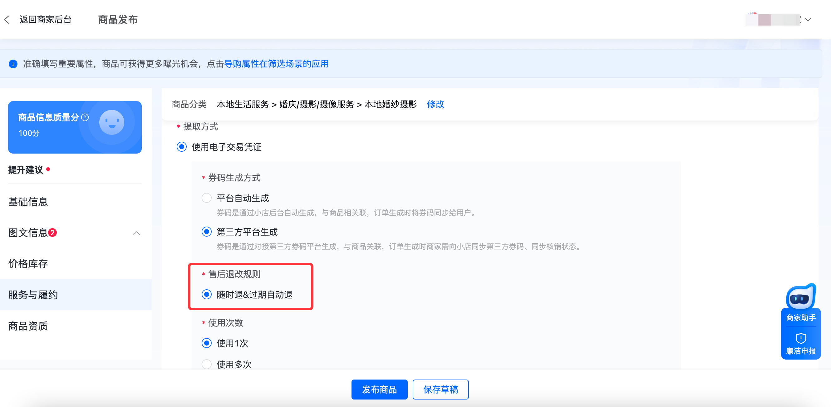The image size is (831, 407).
Task: Select 随时退&过期自动退 radio option
Action: coord(206,294)
